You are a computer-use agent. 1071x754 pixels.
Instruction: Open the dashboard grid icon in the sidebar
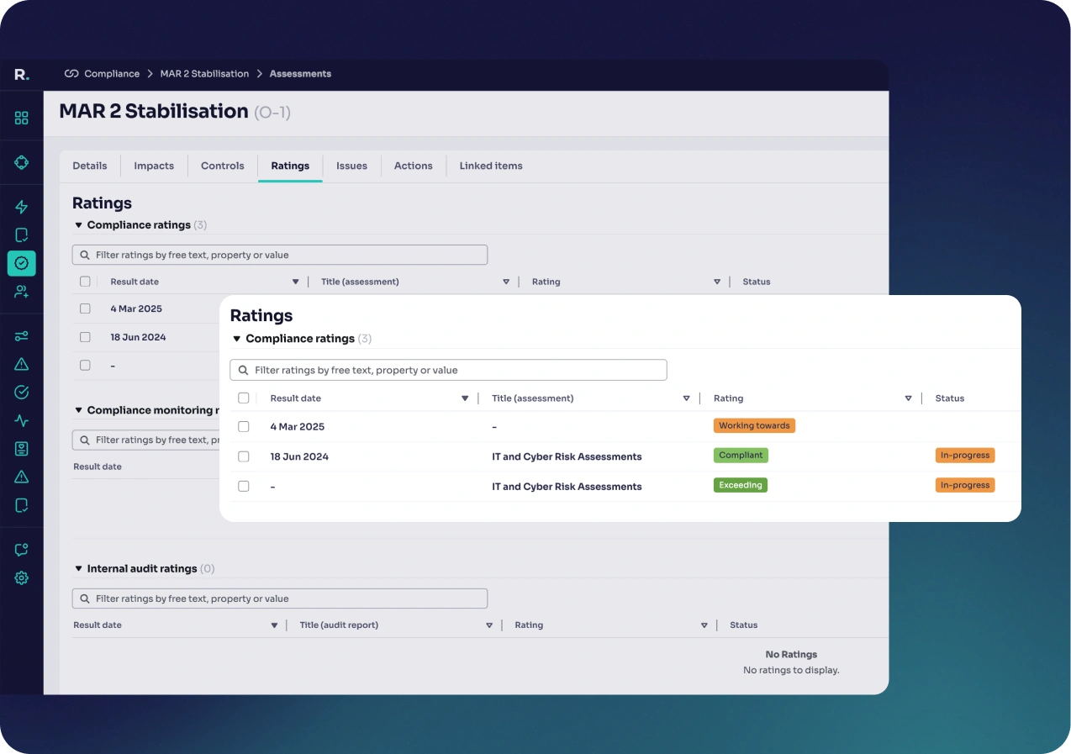click(21, 118)
